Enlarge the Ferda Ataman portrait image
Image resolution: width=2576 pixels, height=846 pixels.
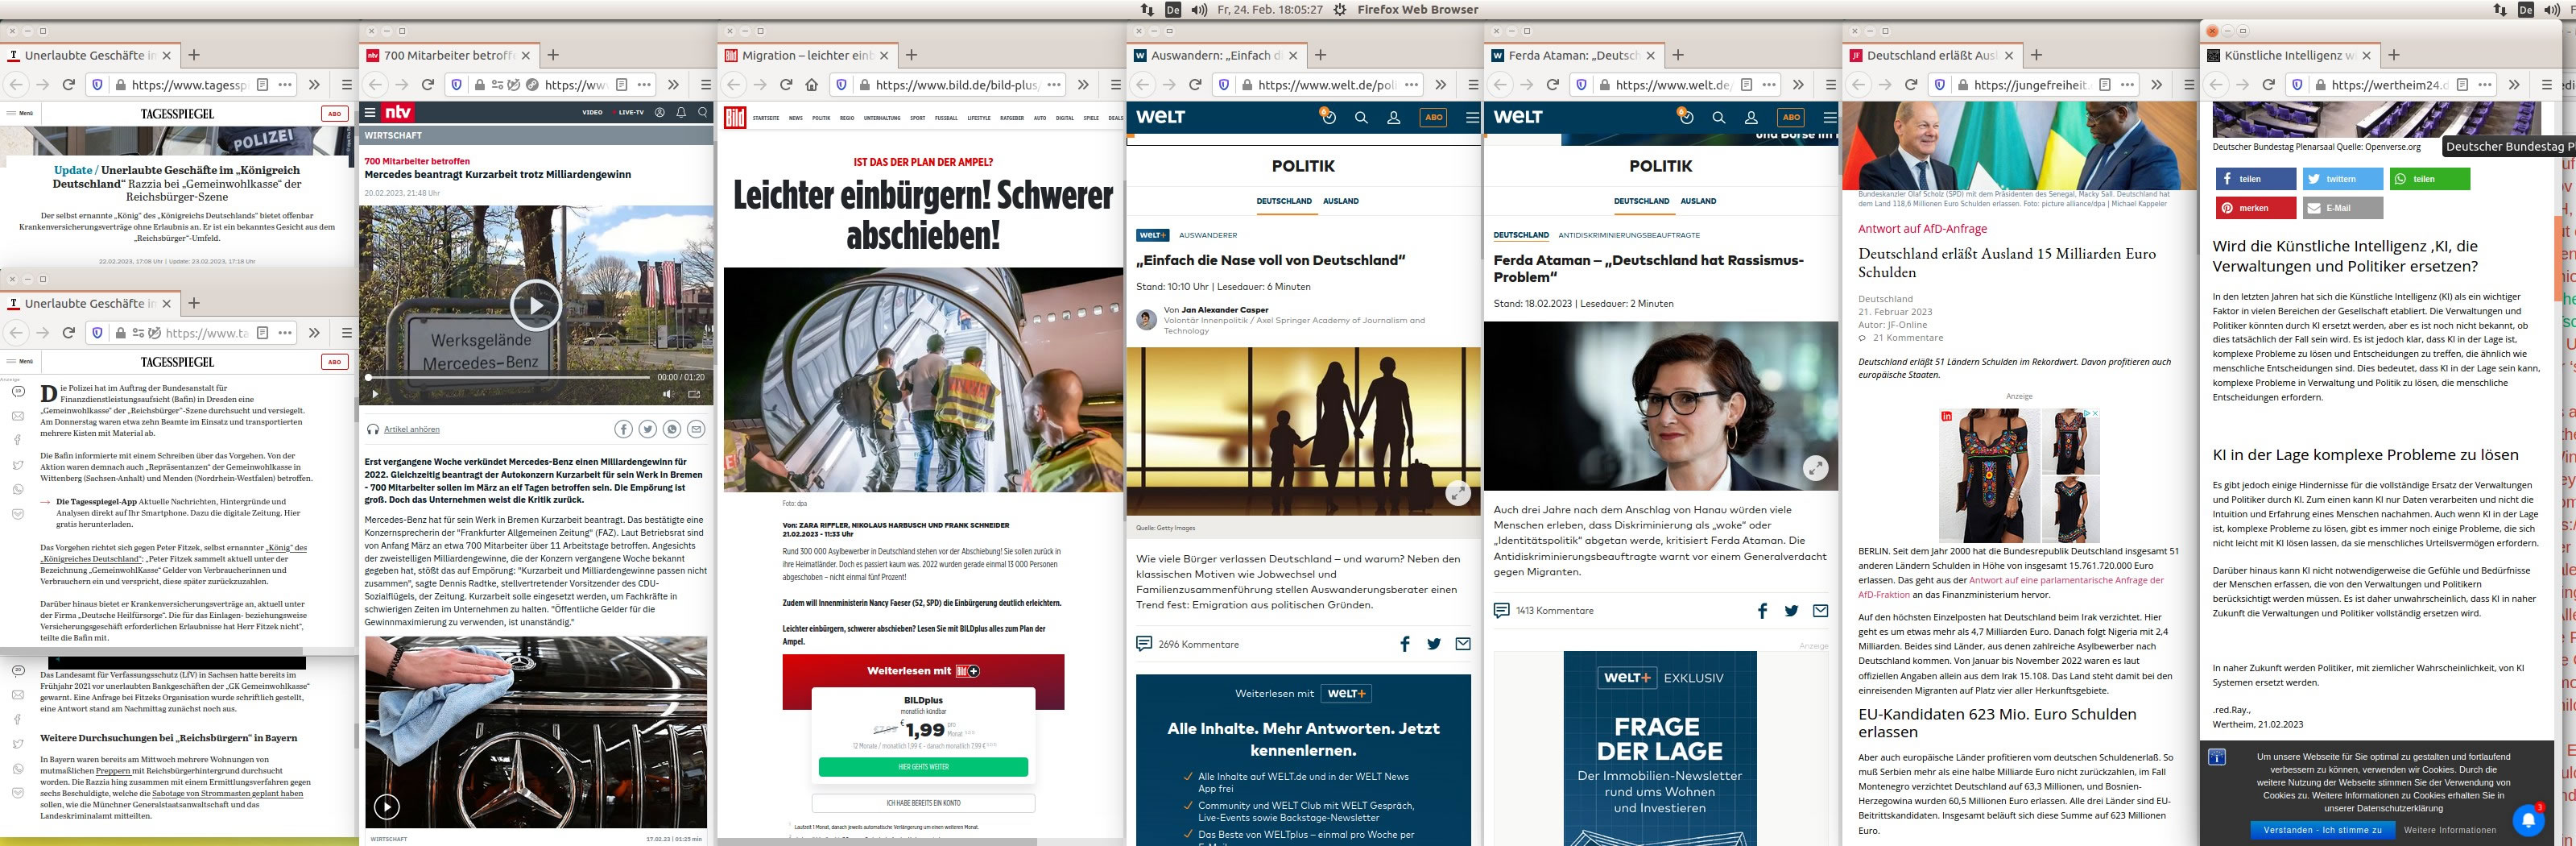[1815, 467]
